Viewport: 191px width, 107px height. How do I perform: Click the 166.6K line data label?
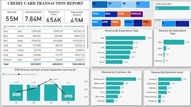(56, 79)
